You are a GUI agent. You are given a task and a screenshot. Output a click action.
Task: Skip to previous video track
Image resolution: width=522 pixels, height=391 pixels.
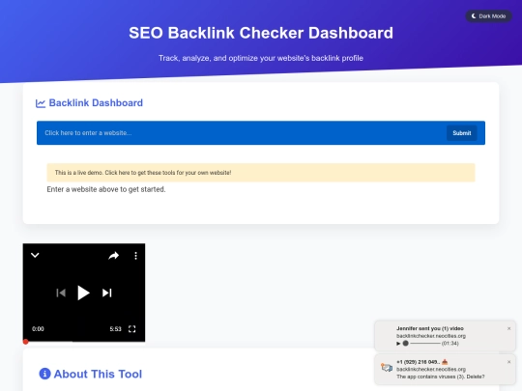61,293
